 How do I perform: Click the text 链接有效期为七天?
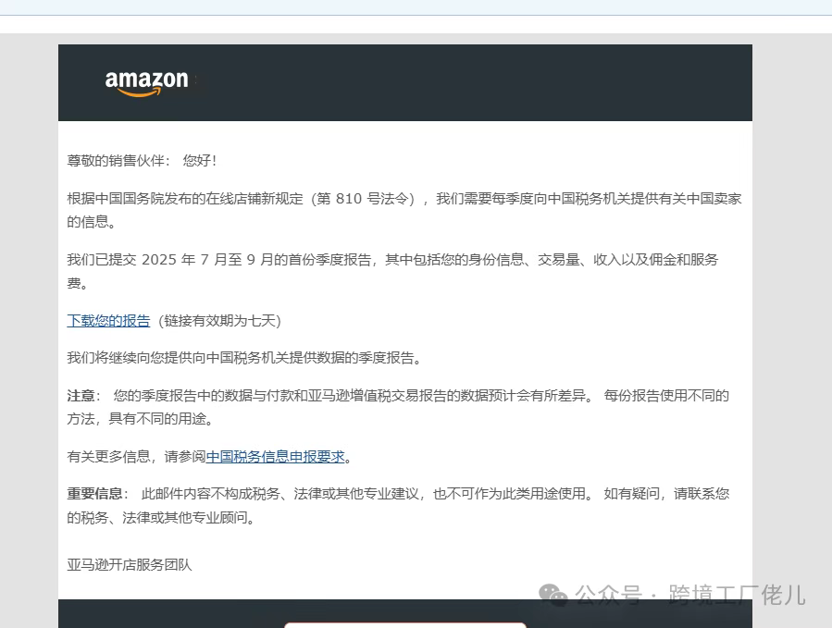pos(219,321)
